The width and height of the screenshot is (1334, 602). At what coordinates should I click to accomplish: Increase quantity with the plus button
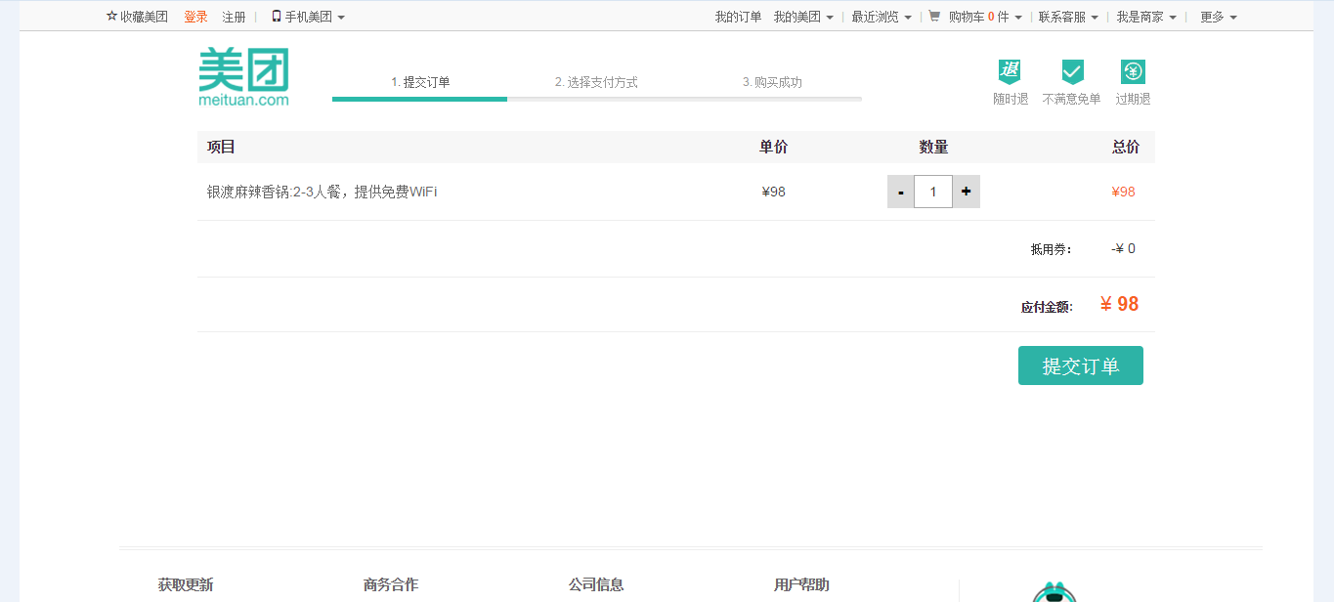pyautogui.click(x=966, y=192)
